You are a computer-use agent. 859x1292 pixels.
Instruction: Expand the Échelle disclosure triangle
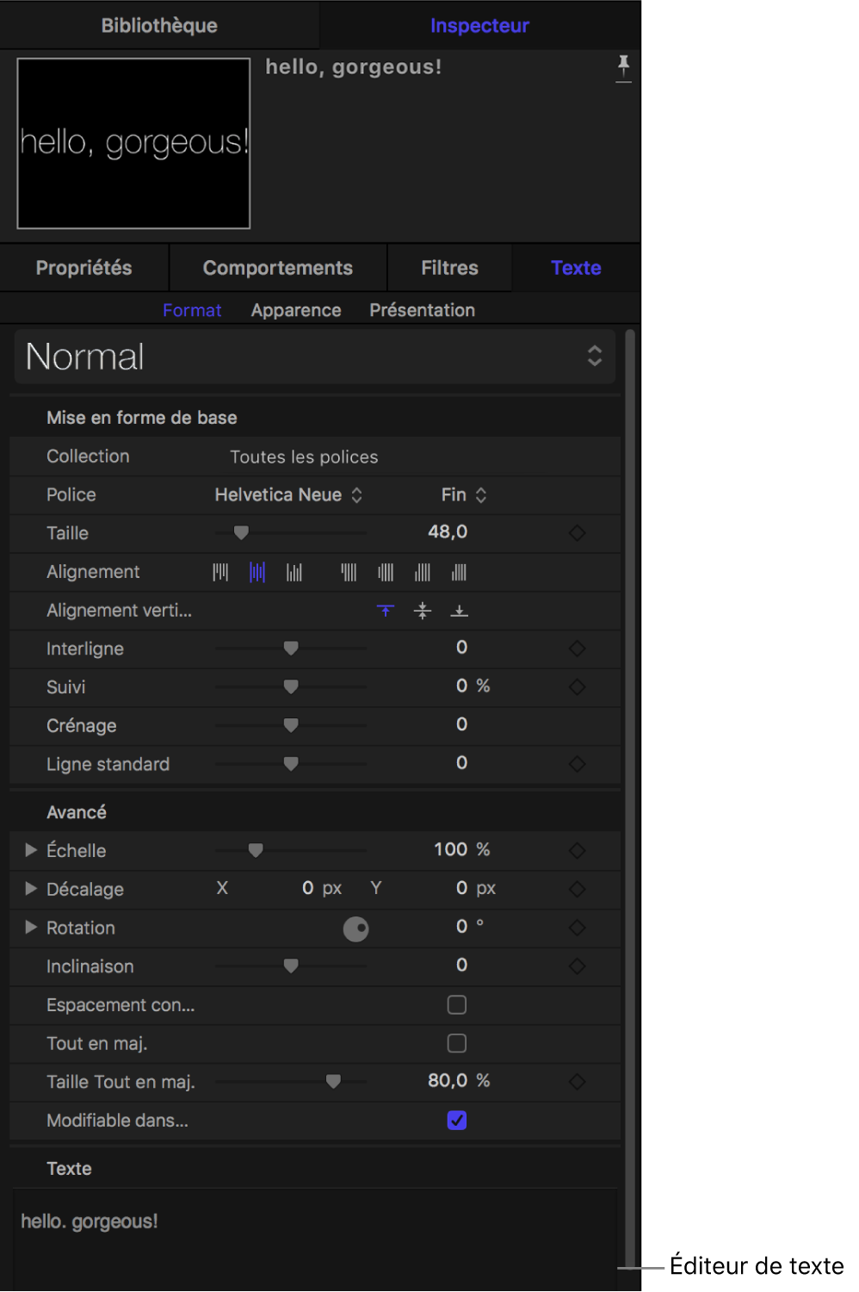pos(31,850)
